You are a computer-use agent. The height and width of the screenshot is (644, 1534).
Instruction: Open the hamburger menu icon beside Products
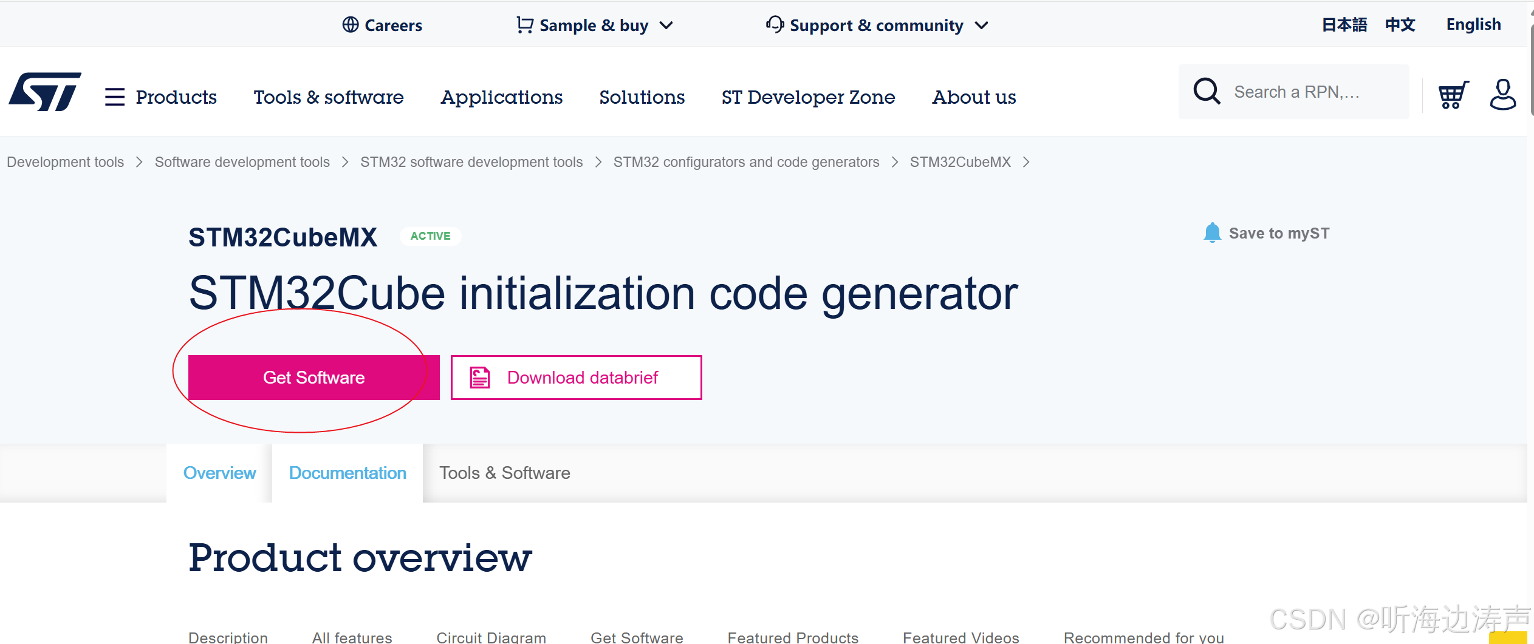[x=114, y=97]
